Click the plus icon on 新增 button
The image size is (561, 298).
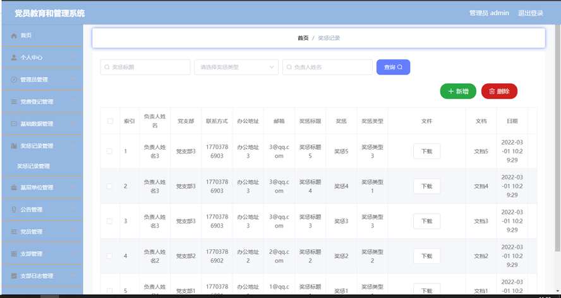451,91
